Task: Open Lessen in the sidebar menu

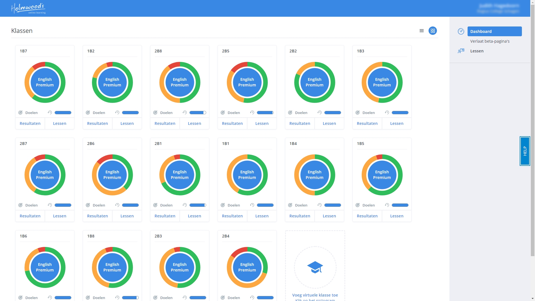Action: (477, 51)
